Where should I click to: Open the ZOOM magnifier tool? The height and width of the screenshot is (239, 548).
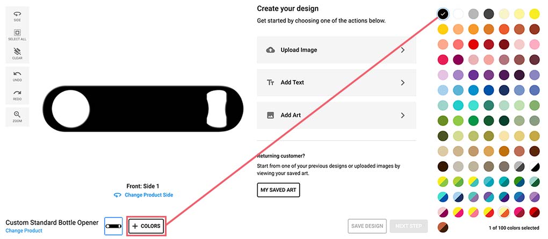(x=17, y=117)
